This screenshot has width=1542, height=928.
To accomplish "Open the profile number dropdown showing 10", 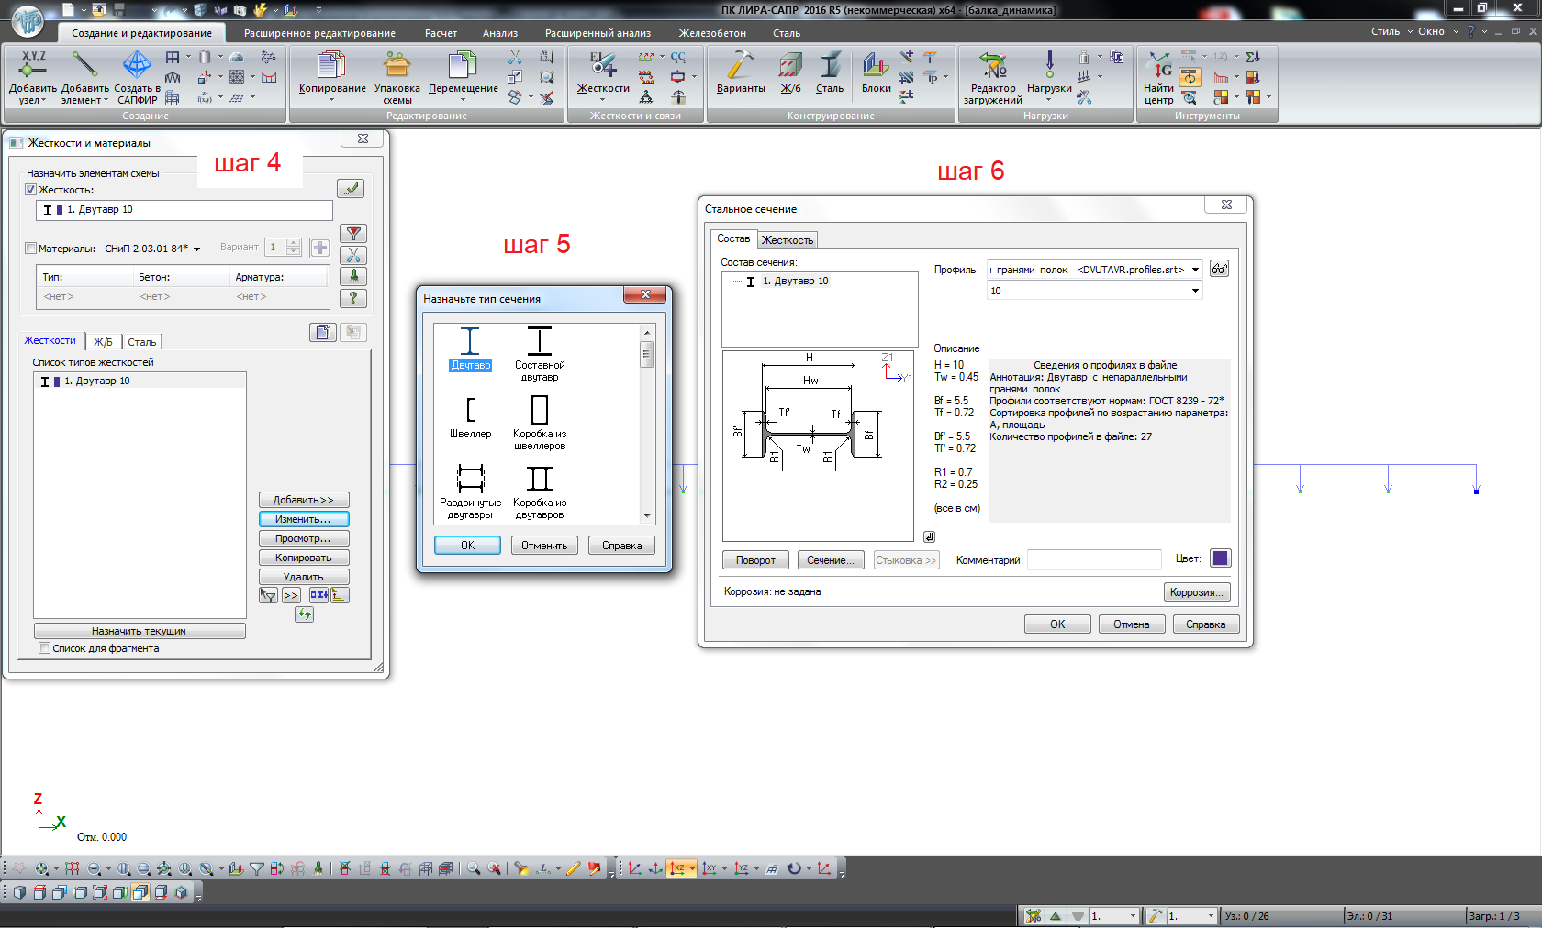I will (1195, 291).
